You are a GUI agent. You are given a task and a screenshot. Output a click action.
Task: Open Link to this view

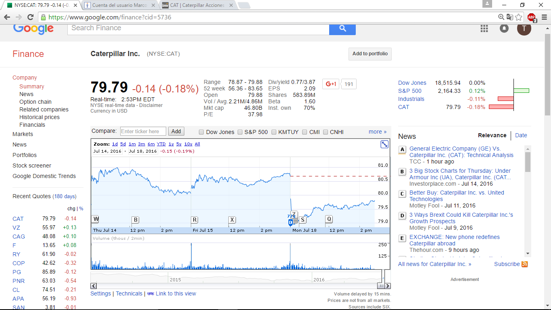click(176, 293)
